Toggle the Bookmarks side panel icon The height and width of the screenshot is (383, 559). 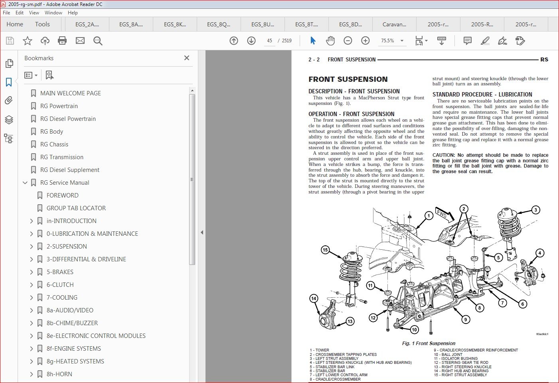tap(9, 82)
